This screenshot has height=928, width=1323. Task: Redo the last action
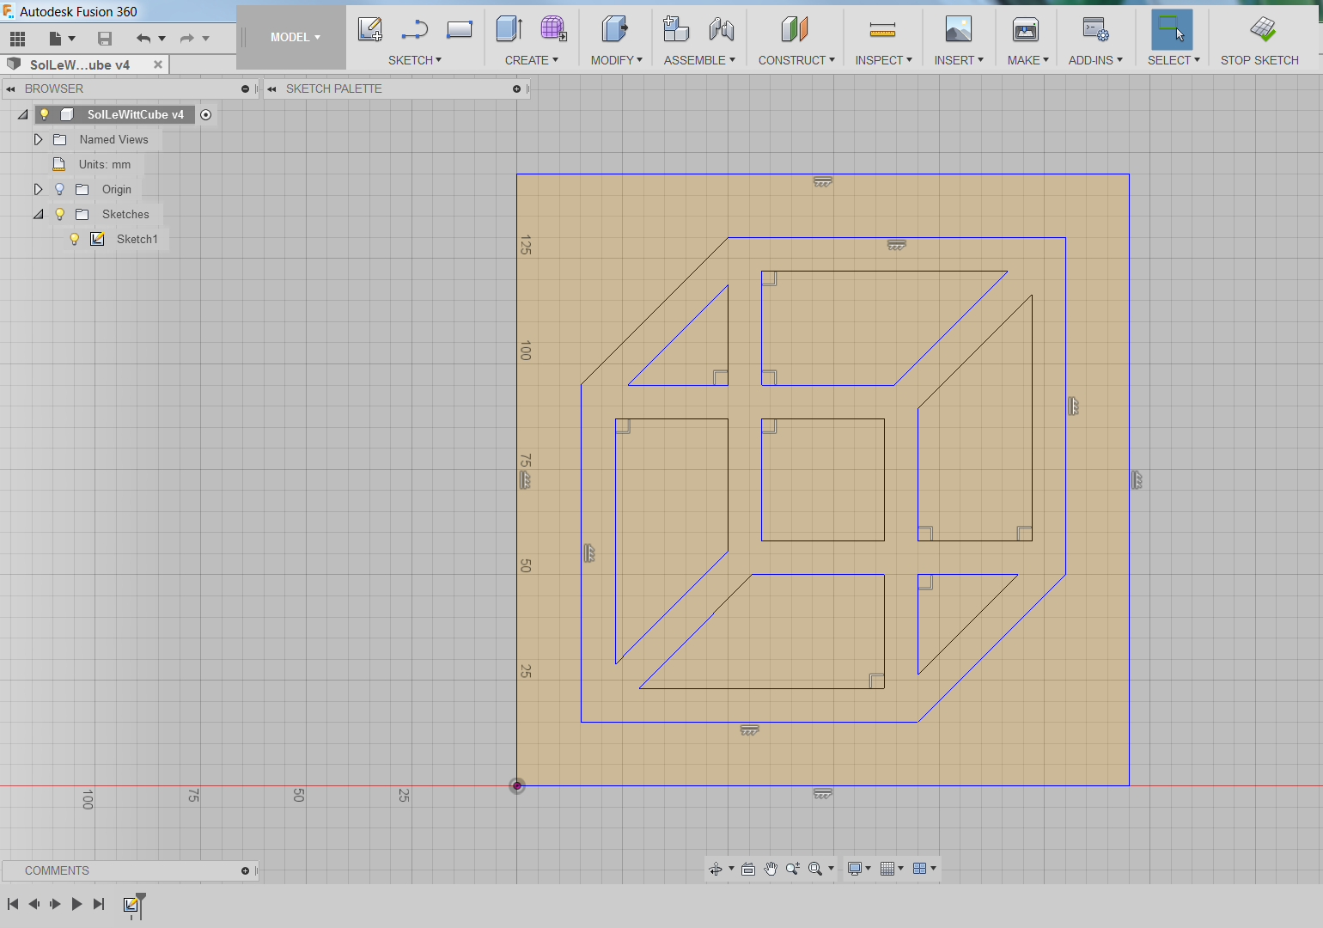tap(186, 39)
